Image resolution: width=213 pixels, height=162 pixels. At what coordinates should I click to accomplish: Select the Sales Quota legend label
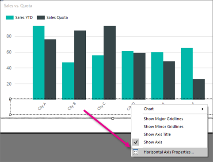[57, 18]
